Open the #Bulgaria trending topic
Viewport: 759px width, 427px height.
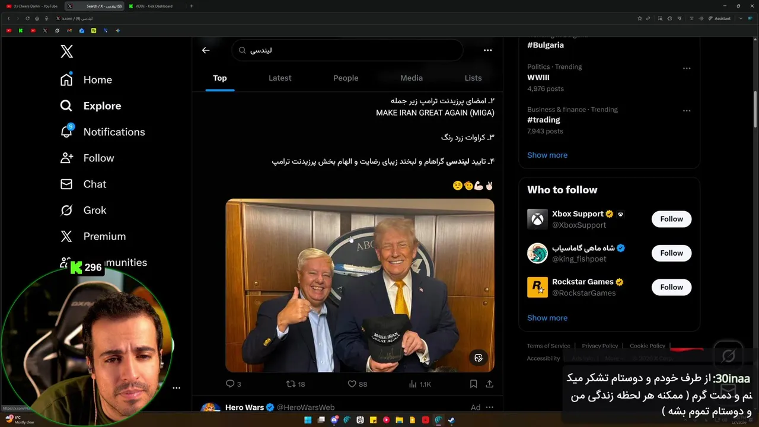click(546, 45)
